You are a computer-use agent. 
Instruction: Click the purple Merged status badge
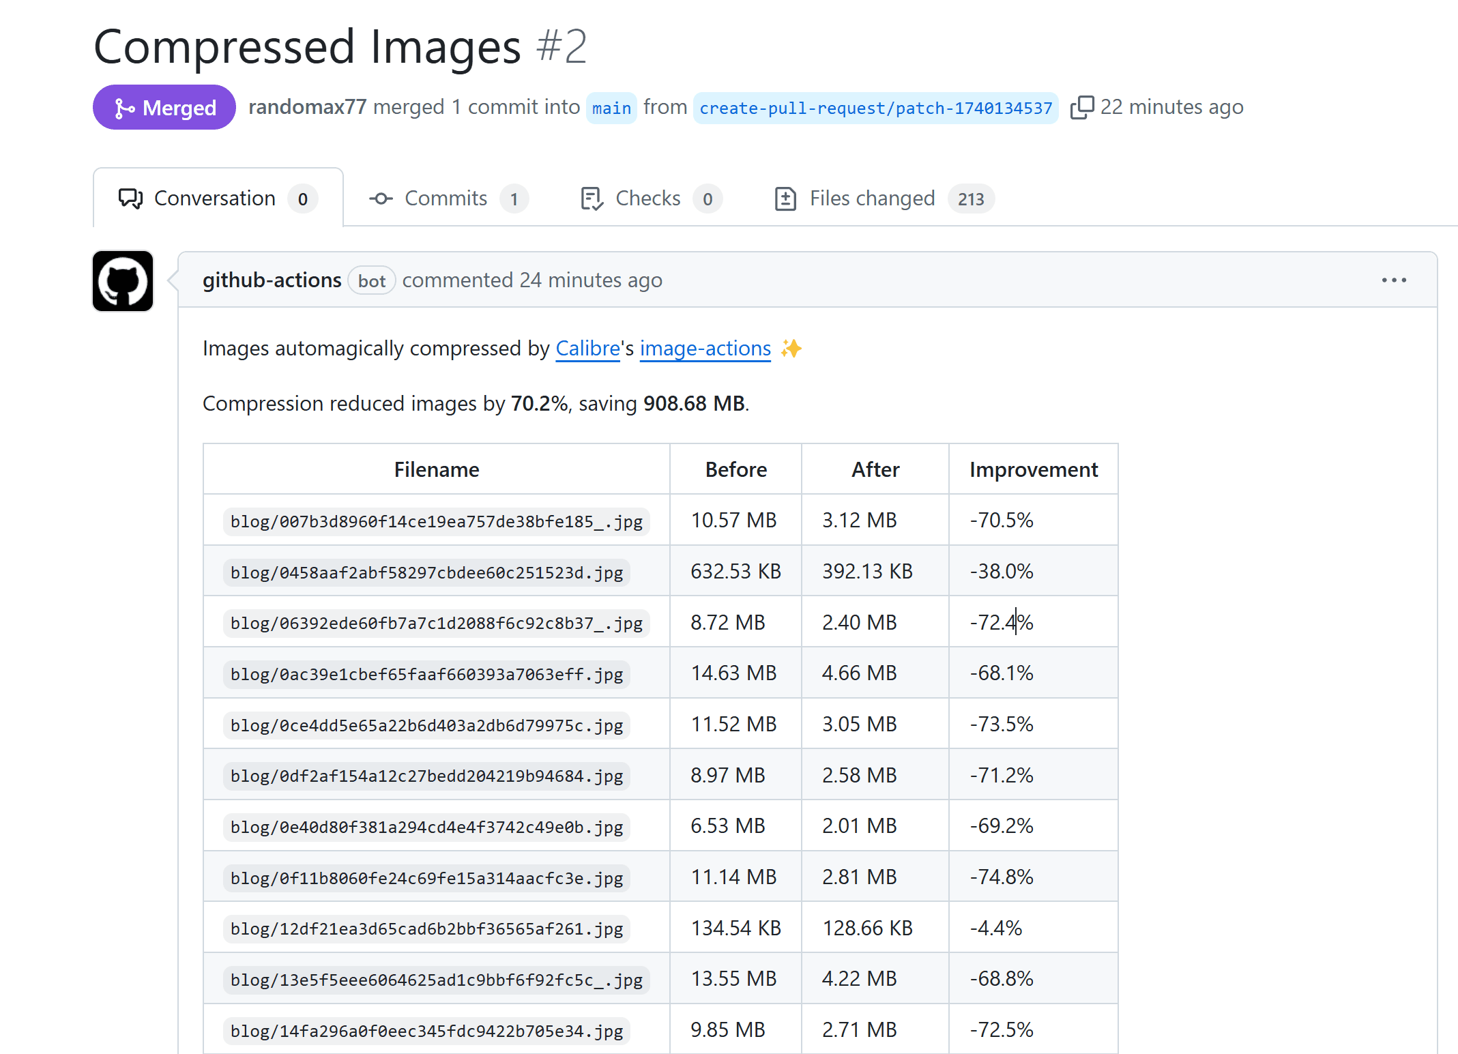164,107
